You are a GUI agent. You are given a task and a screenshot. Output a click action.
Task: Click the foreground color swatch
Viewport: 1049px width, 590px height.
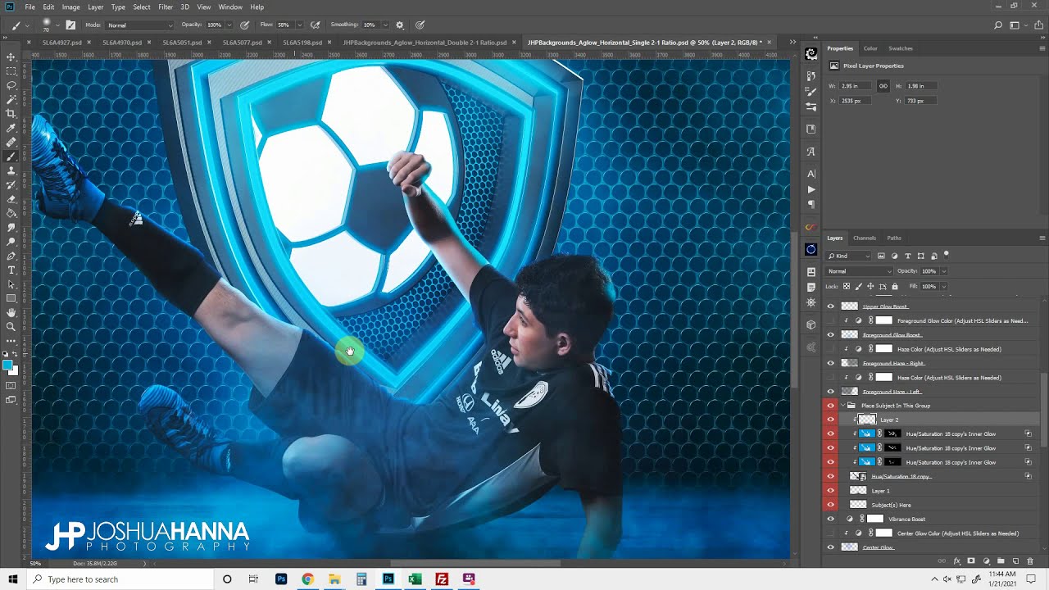7,365
